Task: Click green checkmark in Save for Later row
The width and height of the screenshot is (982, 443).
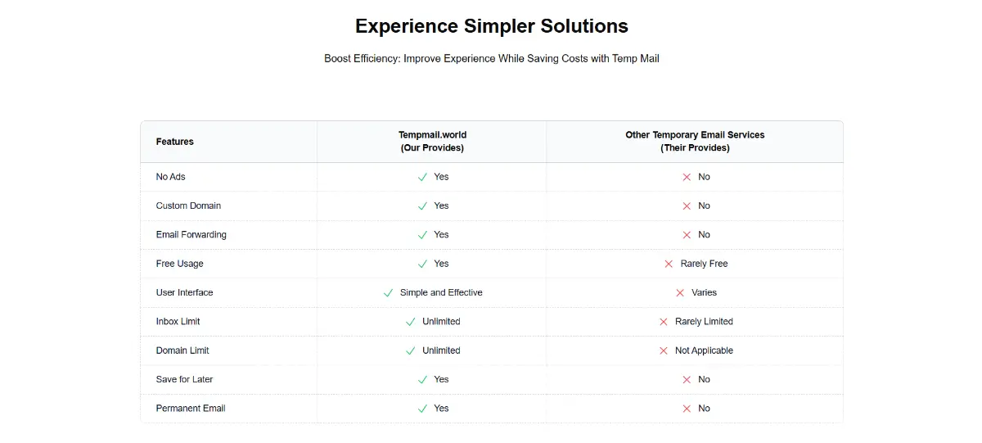Action: click(422, 380)
